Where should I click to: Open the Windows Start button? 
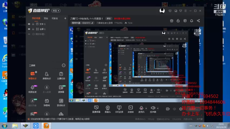[5, 126]
